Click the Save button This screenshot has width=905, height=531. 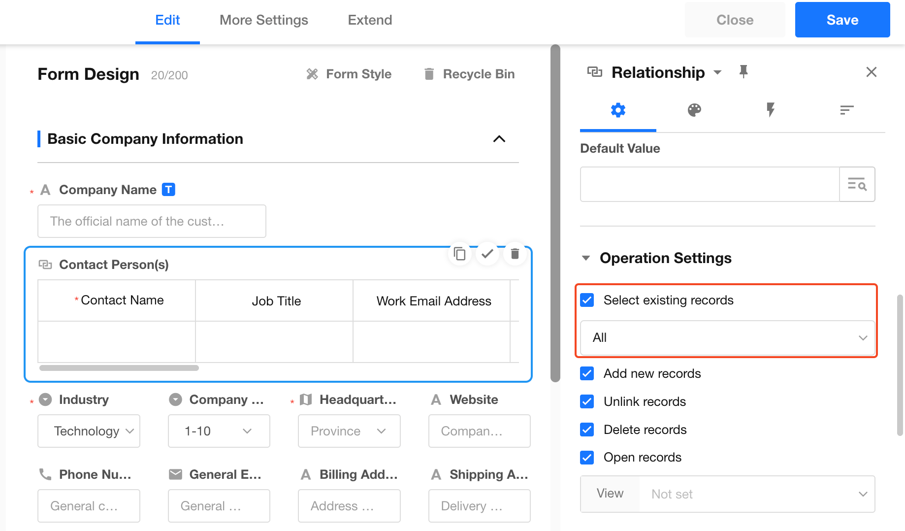tap(842, 20)
